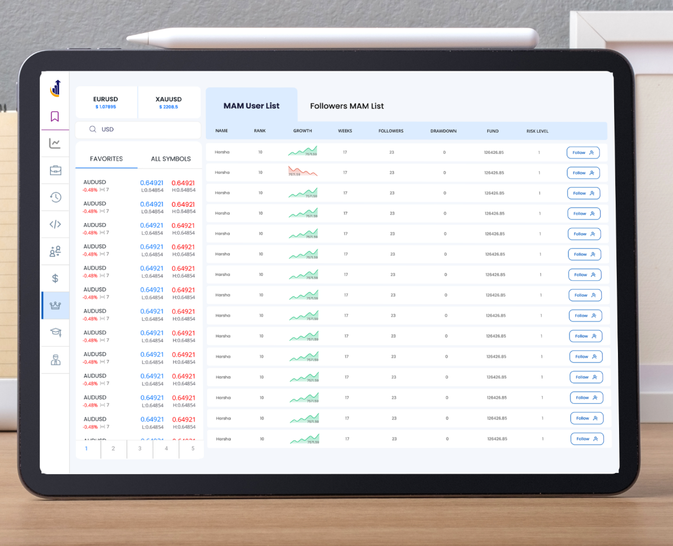Sort by the NAME column header
673x546 pixels.
tap(221, 131)
